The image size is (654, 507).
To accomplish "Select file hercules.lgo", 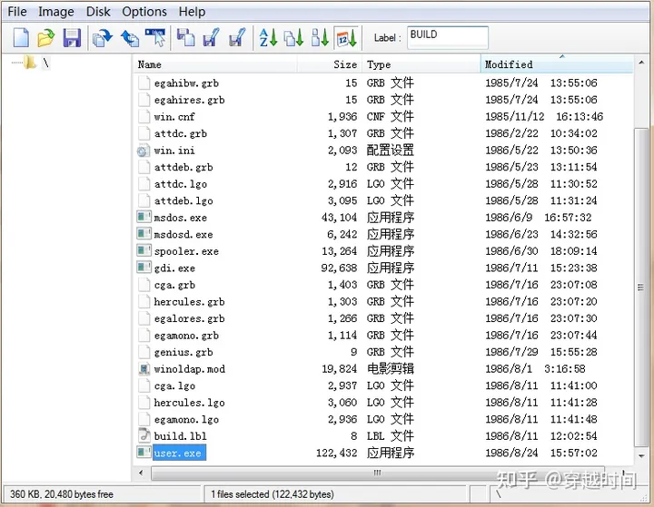I will [189, 403].
